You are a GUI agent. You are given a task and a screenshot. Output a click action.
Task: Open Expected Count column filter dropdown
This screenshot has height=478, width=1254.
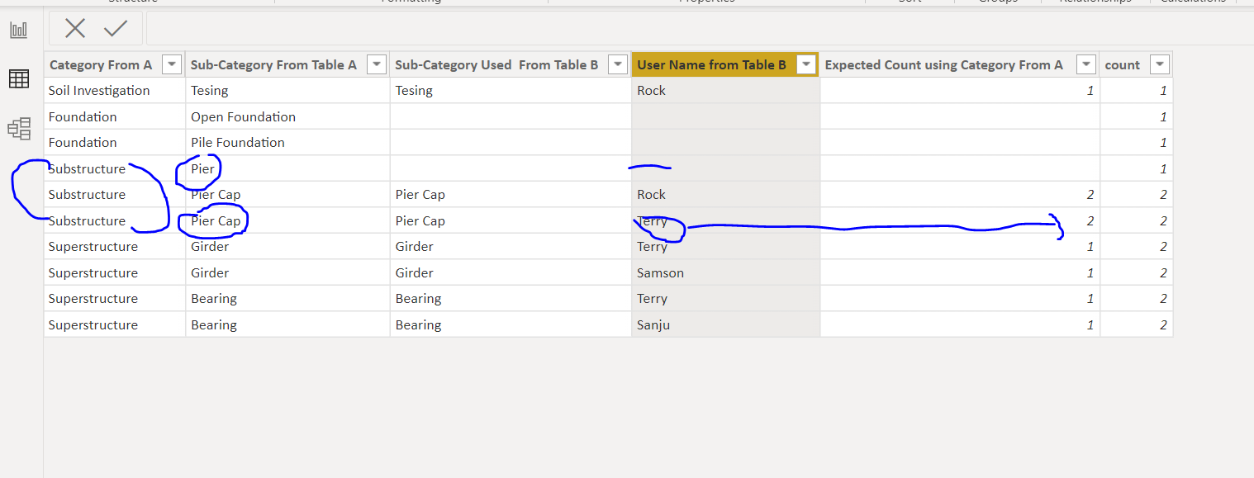[x=1085, y=64]
